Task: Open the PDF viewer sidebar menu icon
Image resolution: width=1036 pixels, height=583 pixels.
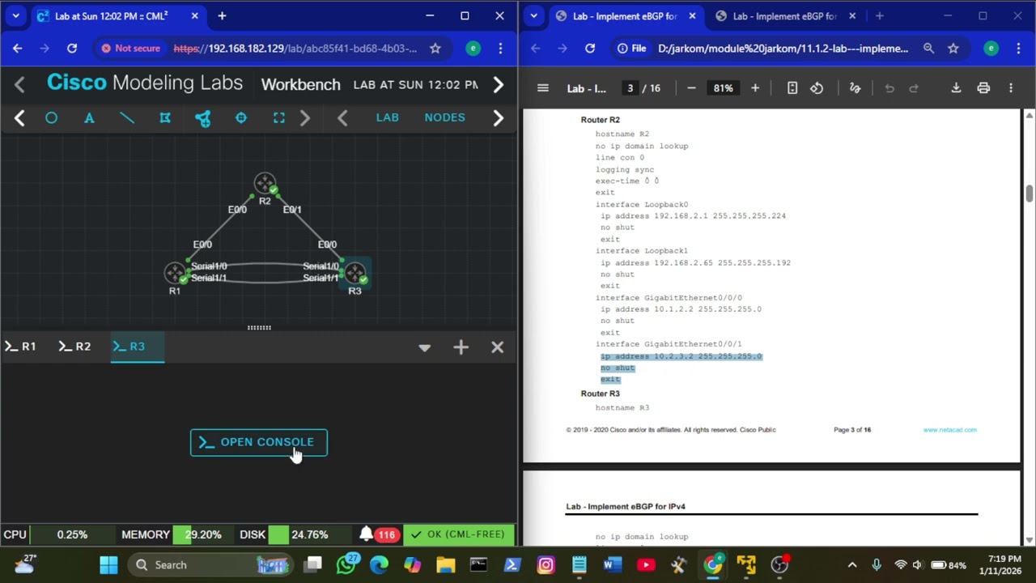Action: pyautogui.click(x=543, y=88)
